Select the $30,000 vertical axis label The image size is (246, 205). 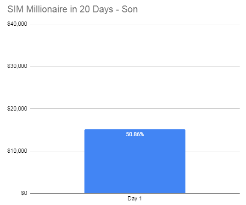[x=17, y=66]
